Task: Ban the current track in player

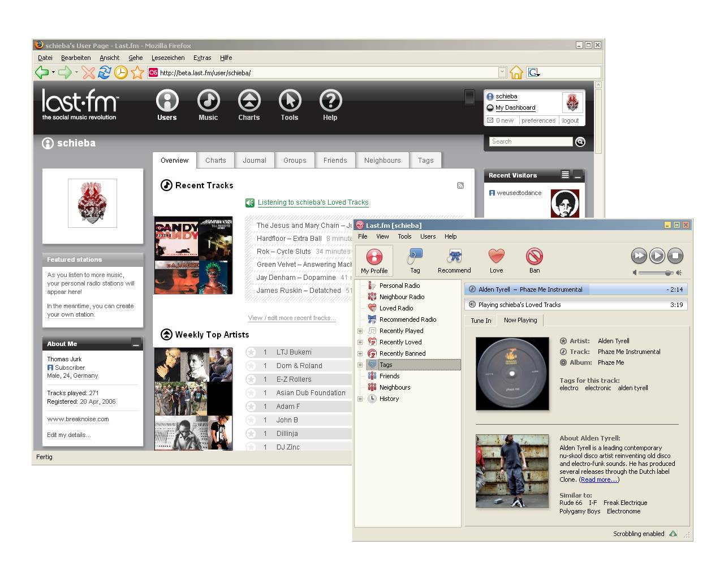Action: tap(535, 261)
